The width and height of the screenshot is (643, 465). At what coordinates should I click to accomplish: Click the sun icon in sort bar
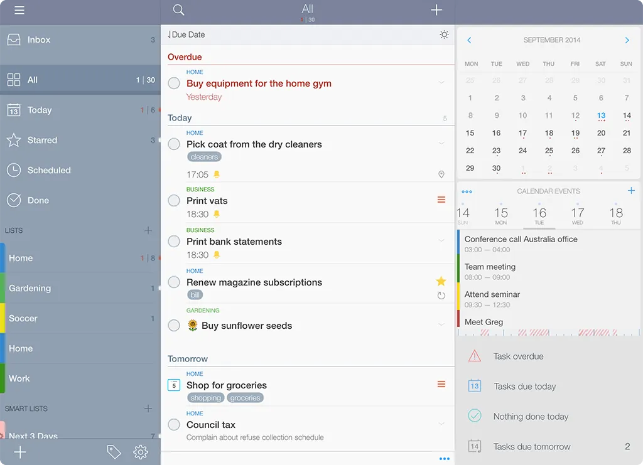pyautogui.click(x=444, y=35)
